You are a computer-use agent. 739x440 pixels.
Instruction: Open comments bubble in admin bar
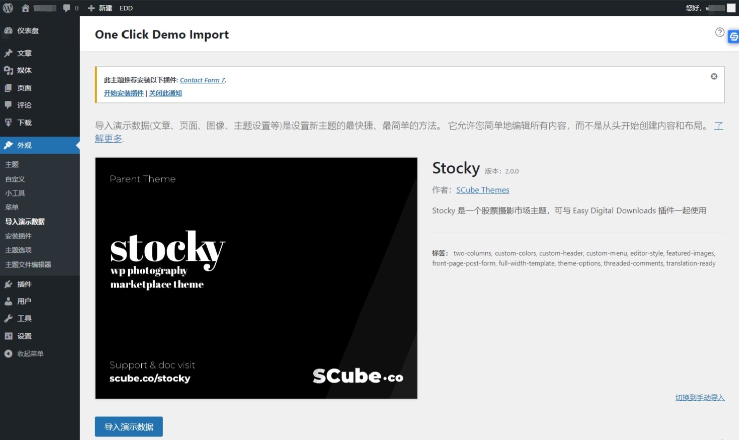[x=67, y=8]
